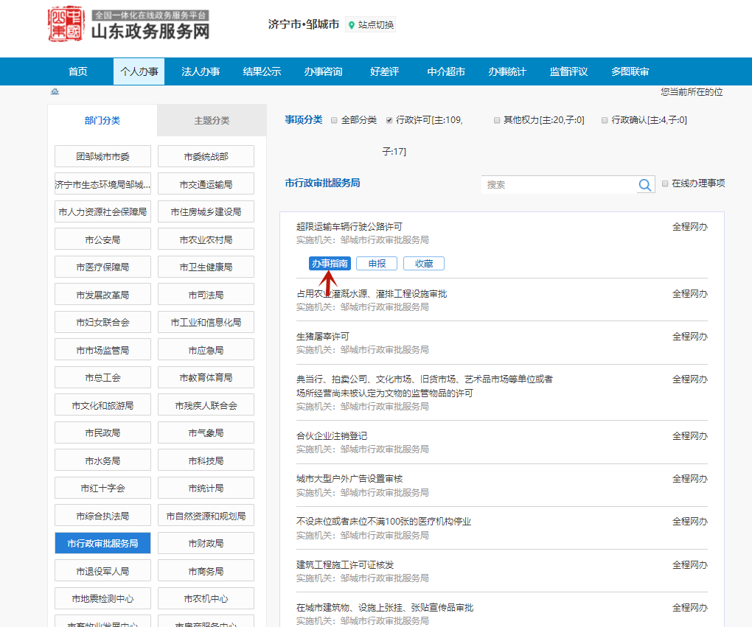Image resolution: width=752 pixels, height=627 pixels.
Task: Select department 市退役军人局
Action: click(102, 571)
